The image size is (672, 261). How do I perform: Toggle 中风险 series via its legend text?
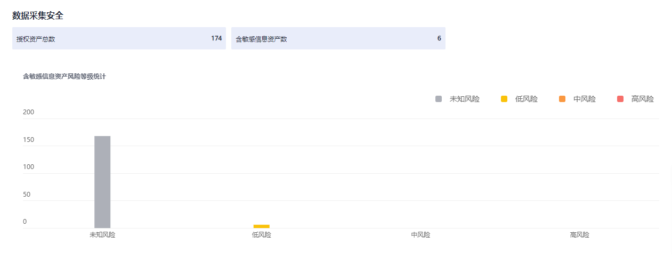[584, 99]
